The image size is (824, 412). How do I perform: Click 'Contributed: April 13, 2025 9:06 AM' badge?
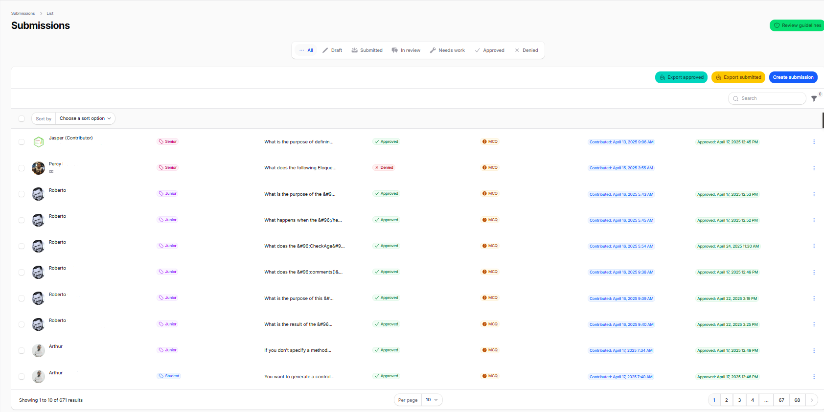(x=621, y=142)
